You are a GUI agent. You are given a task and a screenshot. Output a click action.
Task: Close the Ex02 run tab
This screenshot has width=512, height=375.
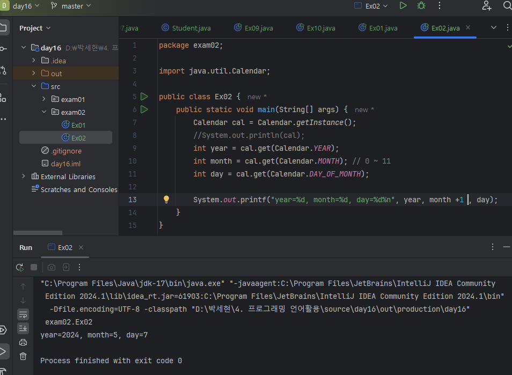tap(81, 247)
